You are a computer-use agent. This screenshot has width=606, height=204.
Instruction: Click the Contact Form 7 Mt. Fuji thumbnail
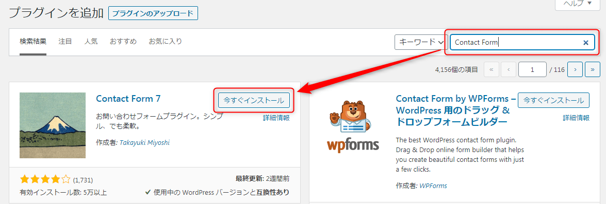[53, 125]
